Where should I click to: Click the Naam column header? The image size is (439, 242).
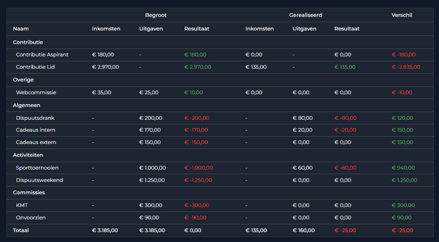point(21,29)
